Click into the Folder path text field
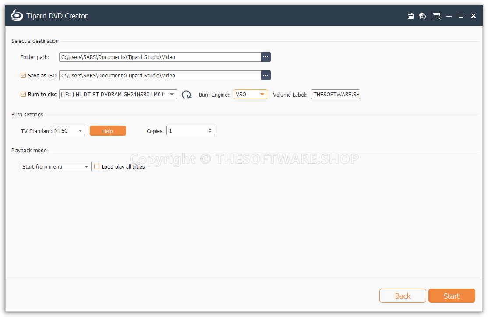Screen dimensions: 488x317 (x=160, y=57)
